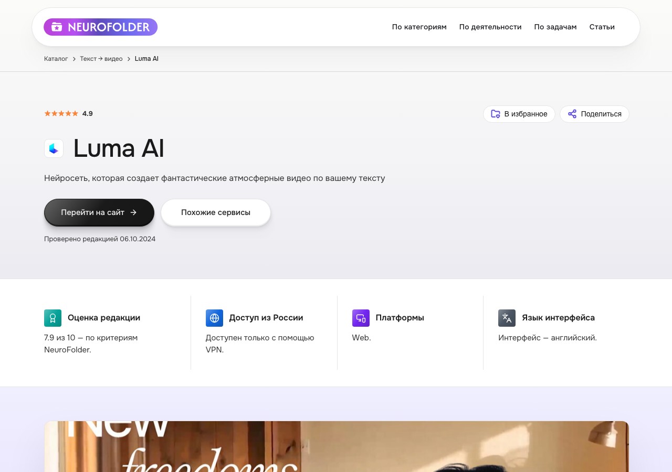672x472 pixels.
Task: Open the Текст → видео breadcrumb
Action: click(101, 59)
